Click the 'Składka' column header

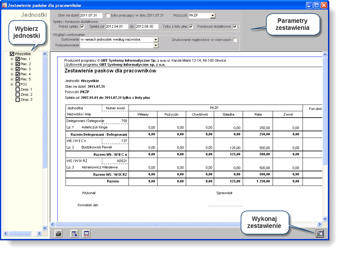[228, 114]
